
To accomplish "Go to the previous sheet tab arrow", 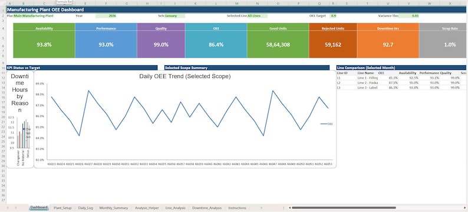I will coord(8,208).
